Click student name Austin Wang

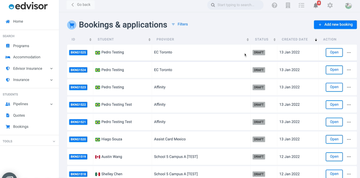(112, 157)
